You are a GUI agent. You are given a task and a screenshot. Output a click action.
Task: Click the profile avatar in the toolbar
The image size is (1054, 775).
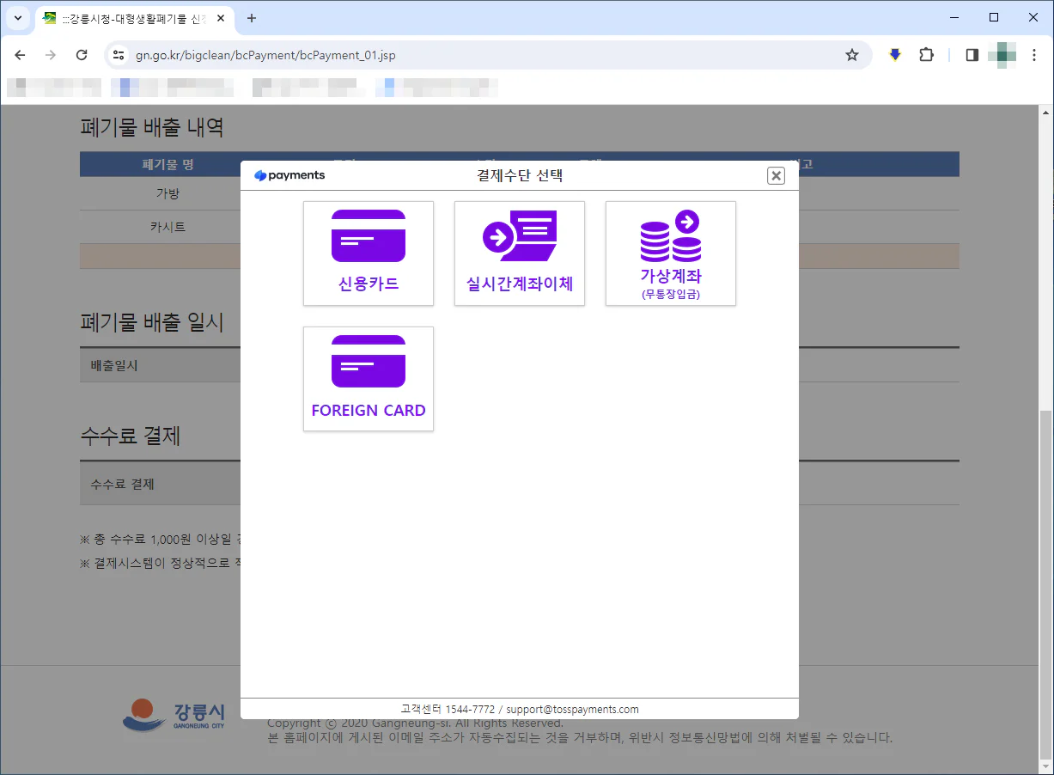tap(1002, 55)
